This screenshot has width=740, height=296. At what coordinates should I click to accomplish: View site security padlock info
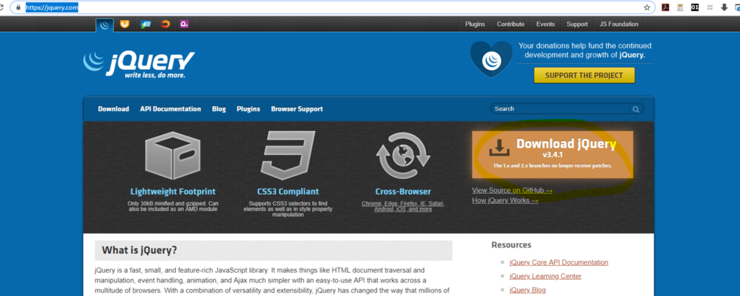[x=18, y=7]
